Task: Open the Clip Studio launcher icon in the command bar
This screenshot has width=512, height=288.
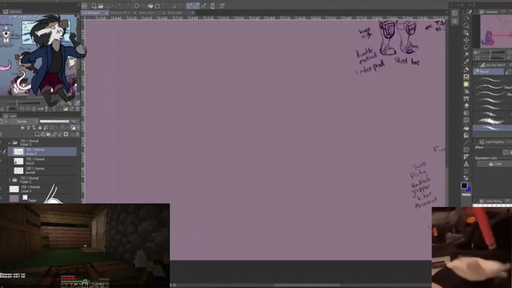Action: pyautogui.click(x=84, y=6)
